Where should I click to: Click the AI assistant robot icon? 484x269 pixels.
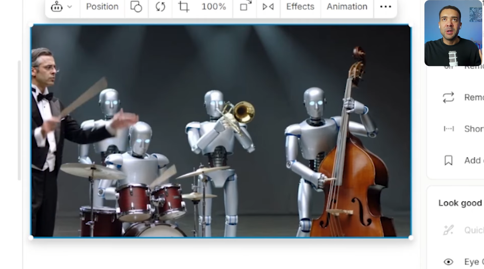pos(56,7)
